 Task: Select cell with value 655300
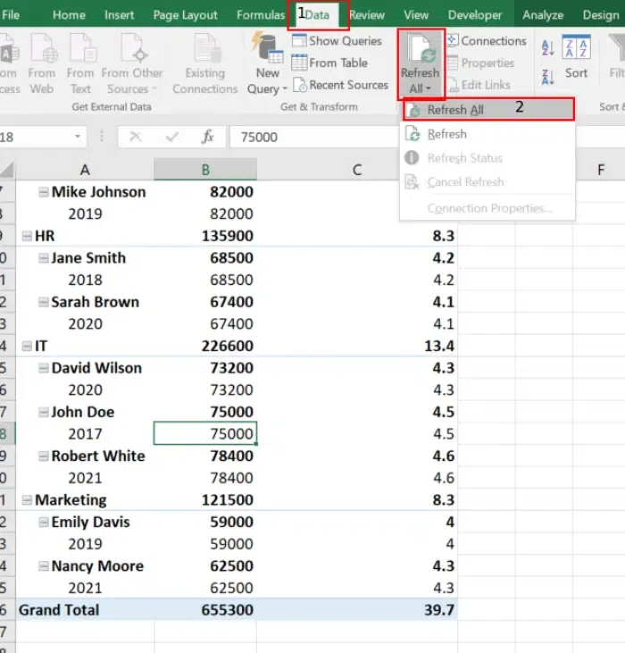(205, 610)
